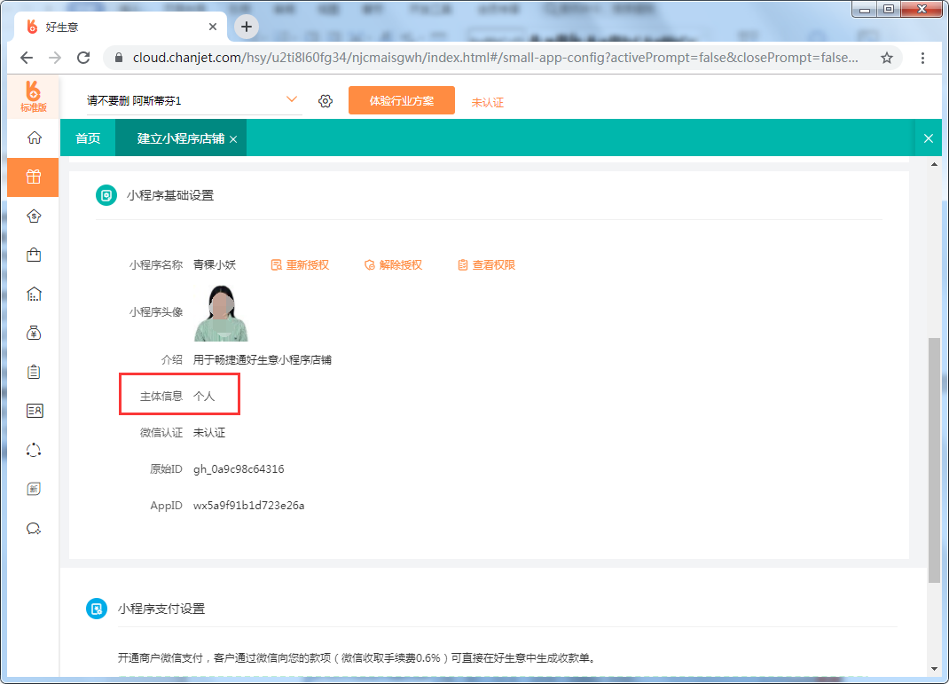949x684 pixels.
Task: Select the 建立小程序店铺 tab
Action: pos(180,138)
